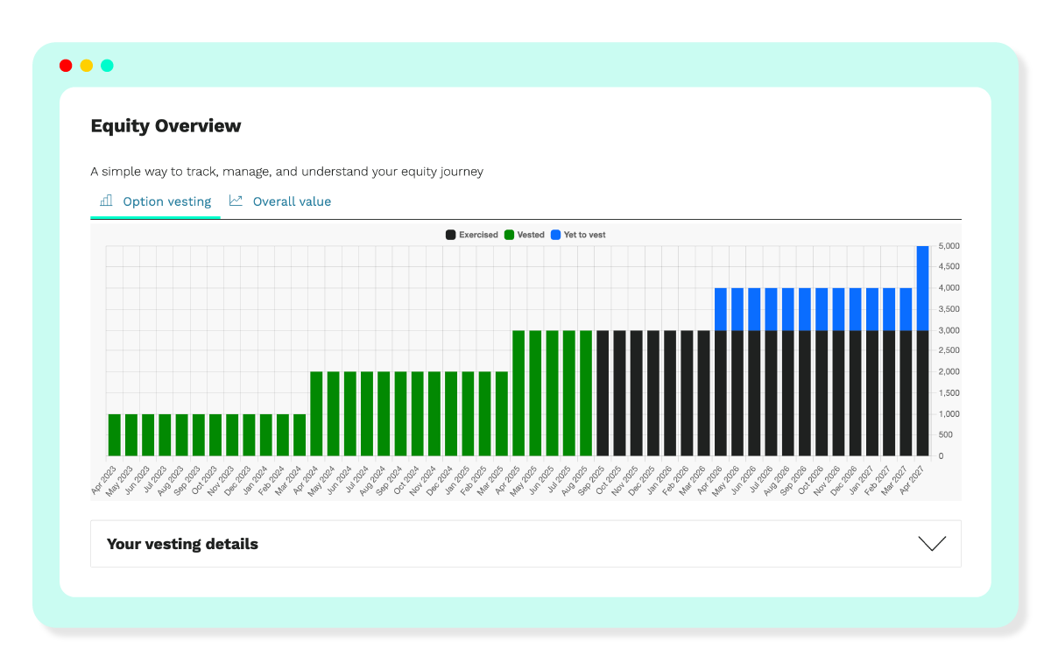Click the 500 y-axis label
1051x670 pixels.
click(x=946, y=434)
